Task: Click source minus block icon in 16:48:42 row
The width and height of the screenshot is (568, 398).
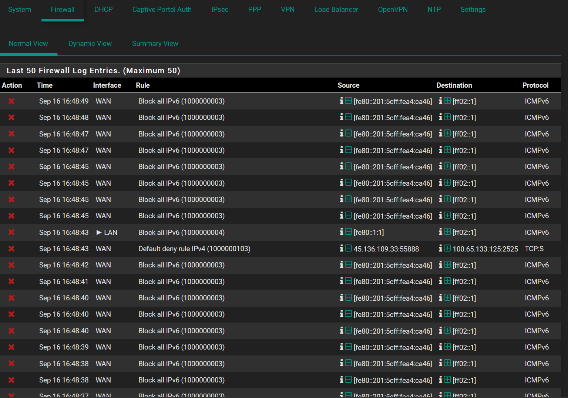Action: click(348, 264)
